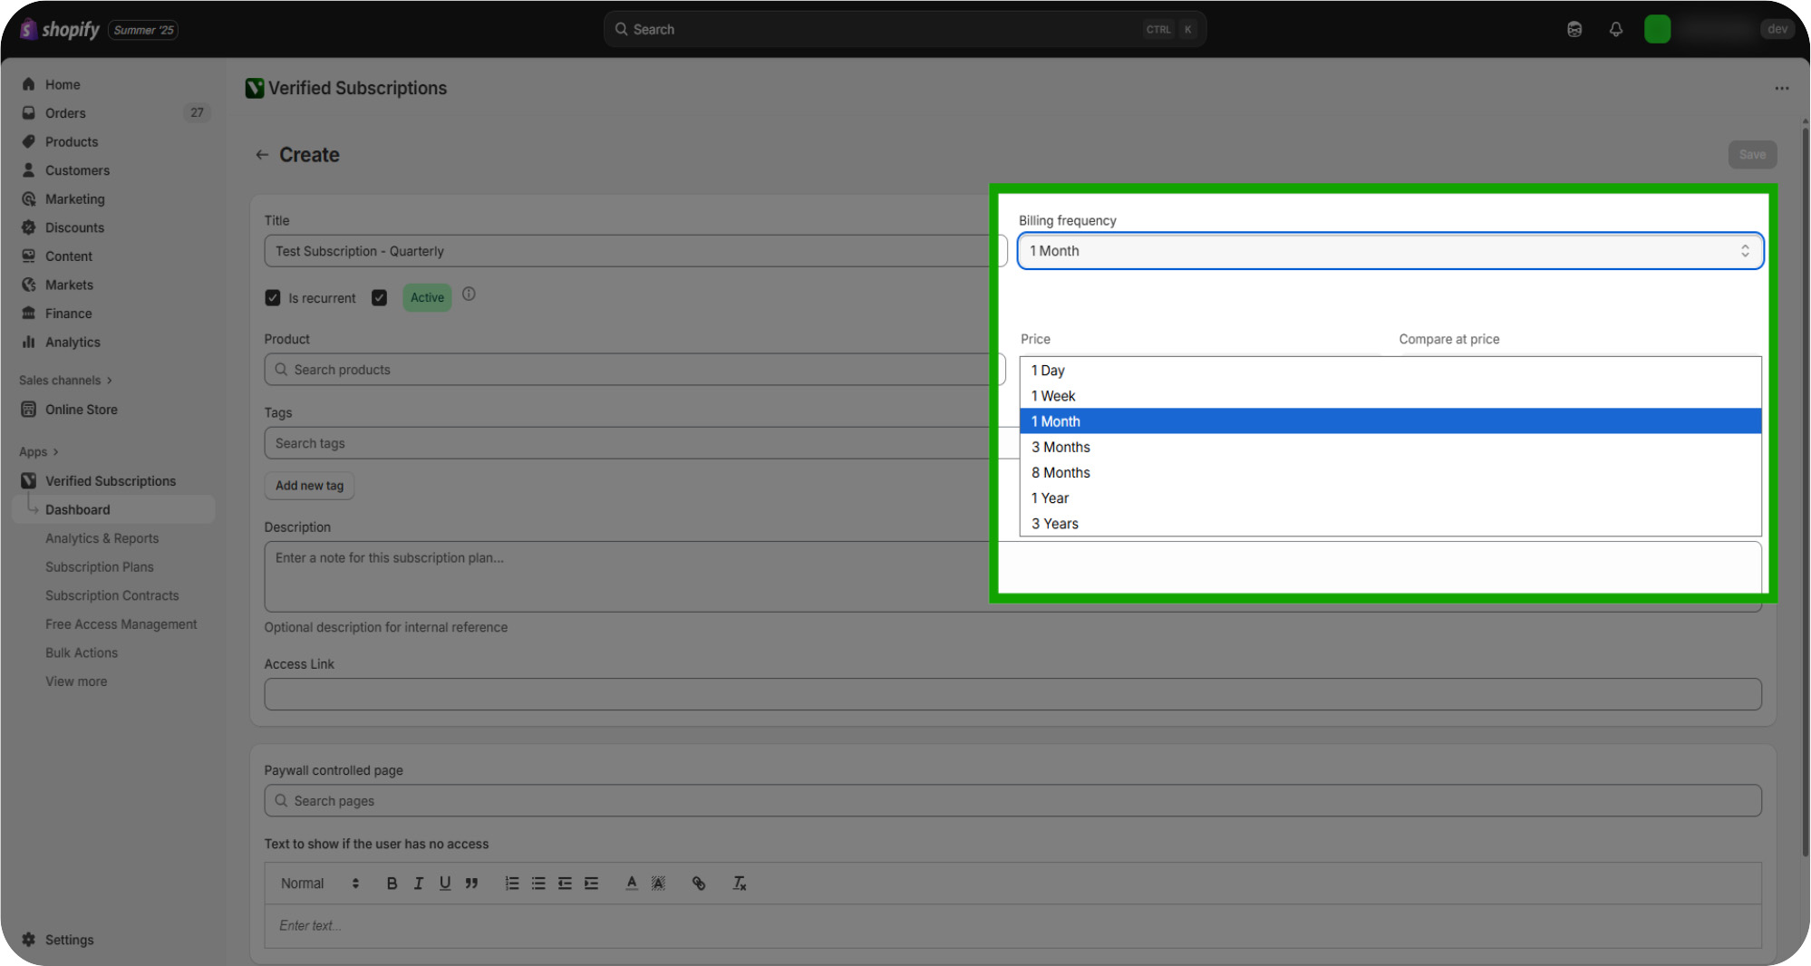The image size is (1811, 966).
Task: Open Bulk Actions in the sidebar
Action: (82, 652)
